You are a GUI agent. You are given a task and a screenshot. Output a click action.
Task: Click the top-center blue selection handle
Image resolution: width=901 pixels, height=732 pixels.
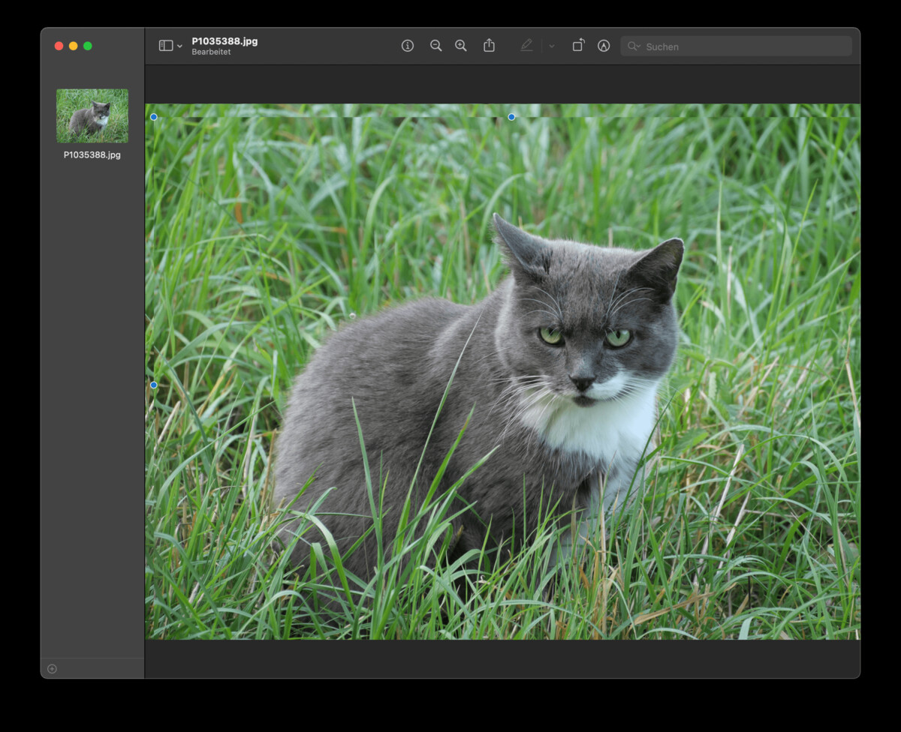(511, 116)
